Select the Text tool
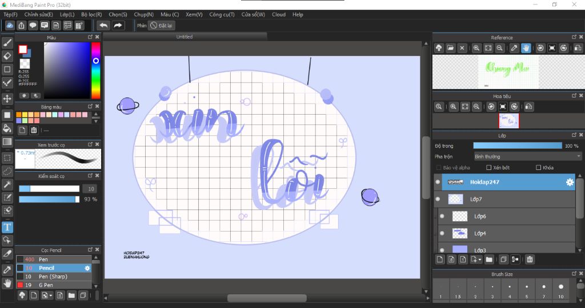This screenshot has height=308, width=585. [x=7, y=227]
